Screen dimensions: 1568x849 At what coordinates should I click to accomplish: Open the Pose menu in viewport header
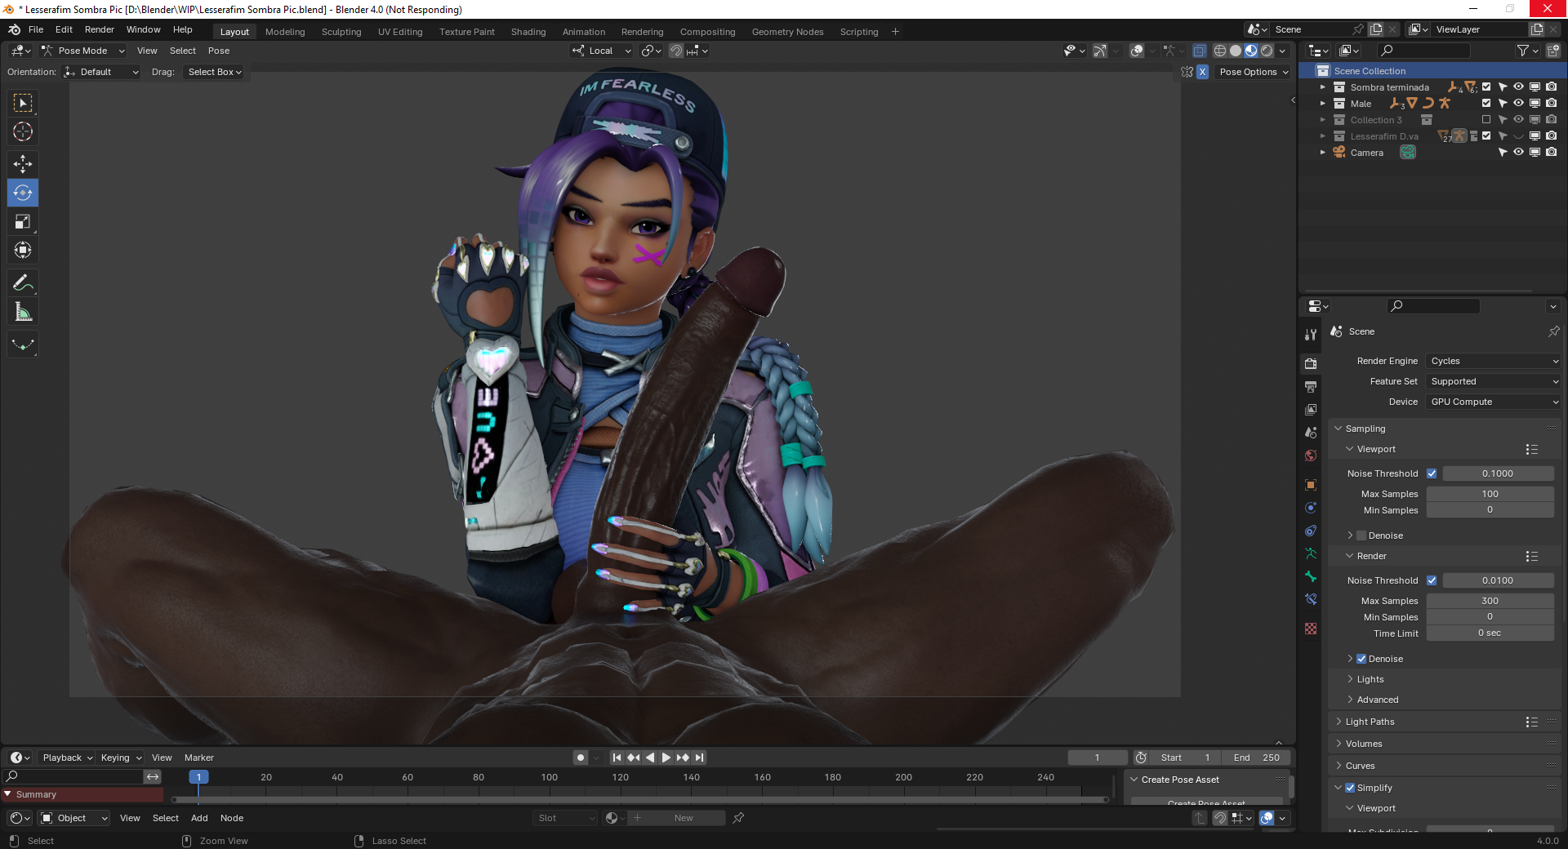tap(219, 51)
